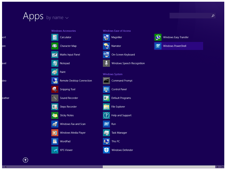The width and height of the screenshot is (226, 170).
Task: Launch the Narrator icon
Action: (106, 46)
